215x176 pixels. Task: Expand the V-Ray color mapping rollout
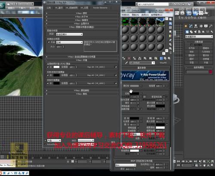[82, 91]
